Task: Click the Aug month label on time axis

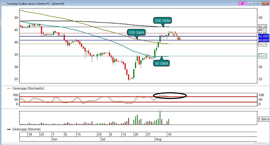Action: coord(158,139)
